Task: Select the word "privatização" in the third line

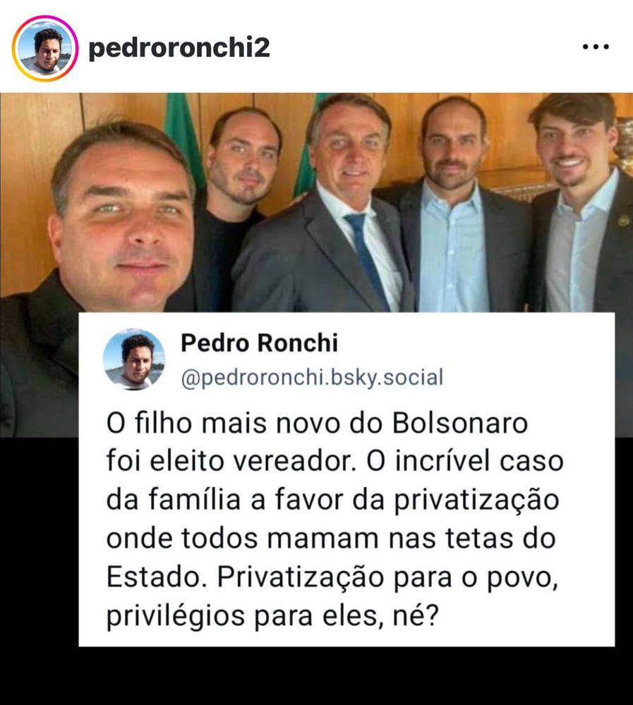Action: coord(476,501)
